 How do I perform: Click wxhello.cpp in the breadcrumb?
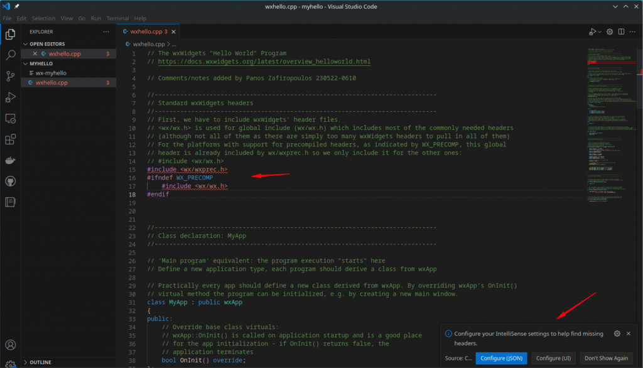click(x=149, y=44)
